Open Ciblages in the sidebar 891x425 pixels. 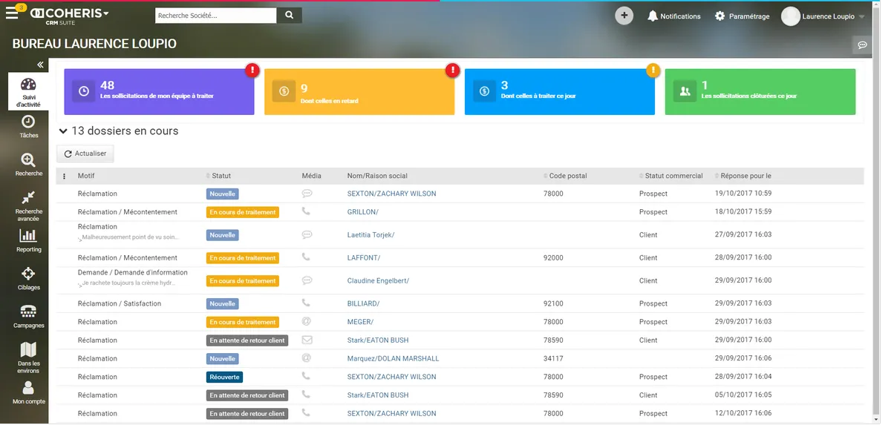(x=28, y=278)
